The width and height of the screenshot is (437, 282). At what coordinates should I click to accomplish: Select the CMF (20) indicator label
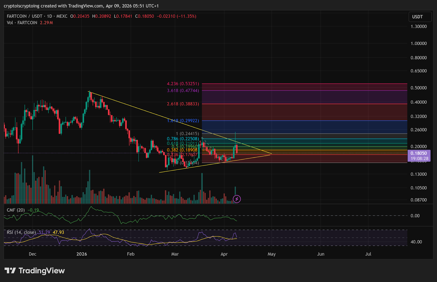(16, 210)
